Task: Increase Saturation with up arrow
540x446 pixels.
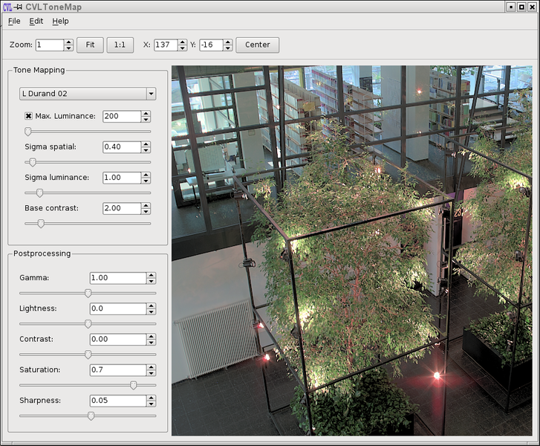Action: pos(152,367)
